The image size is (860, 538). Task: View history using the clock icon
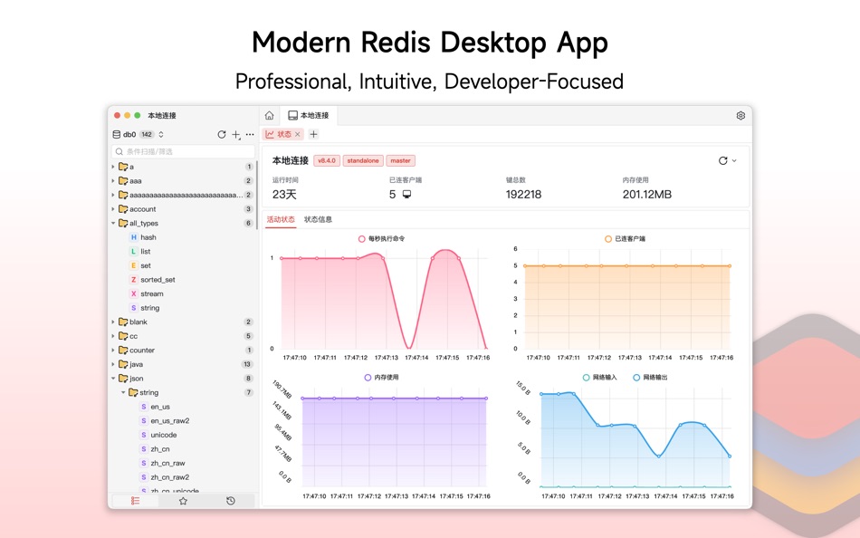[231, 501]
